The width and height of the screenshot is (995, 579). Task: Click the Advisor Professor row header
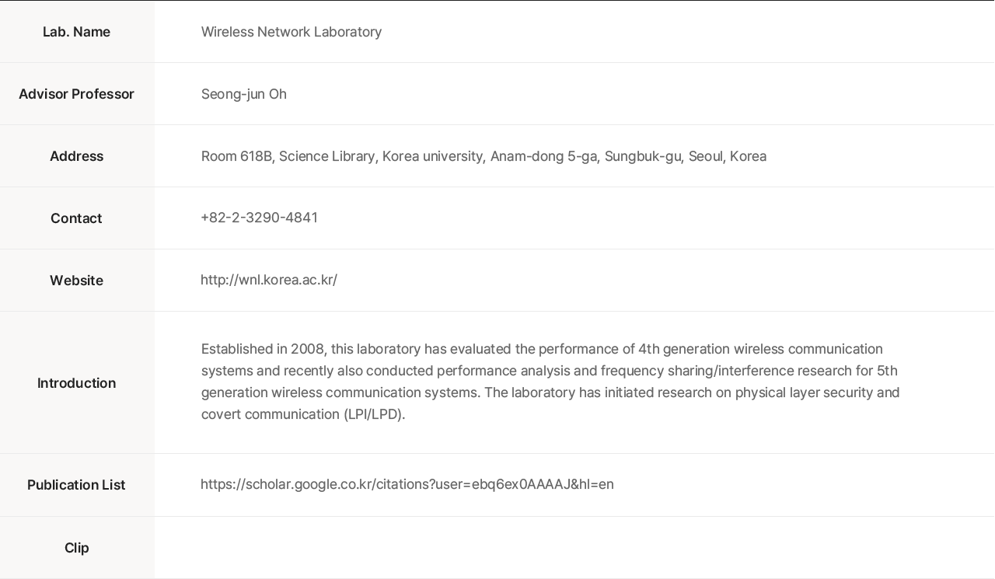pos(76,94)
